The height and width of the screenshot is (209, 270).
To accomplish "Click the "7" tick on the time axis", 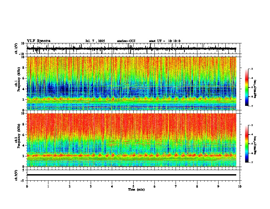I will coord(176,186).
